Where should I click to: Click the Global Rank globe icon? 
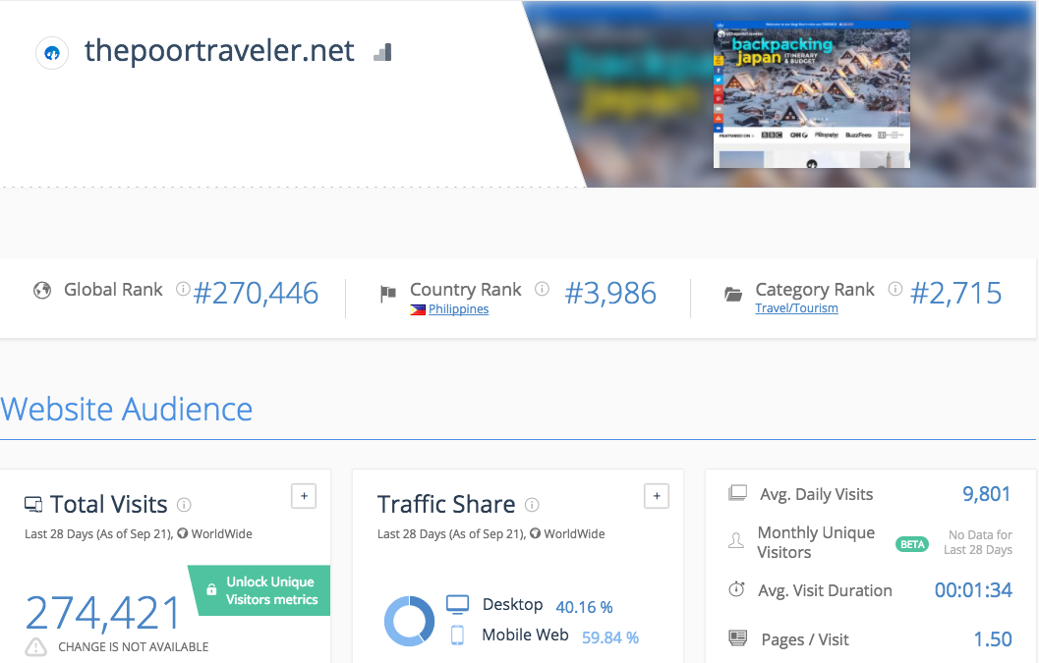tap(42, 290)
